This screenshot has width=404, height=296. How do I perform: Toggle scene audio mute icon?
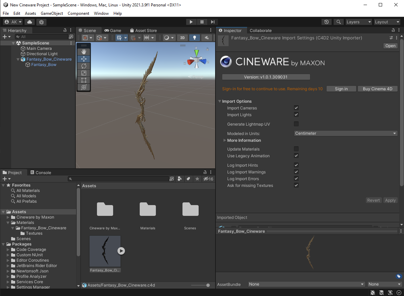click(206, 38)
